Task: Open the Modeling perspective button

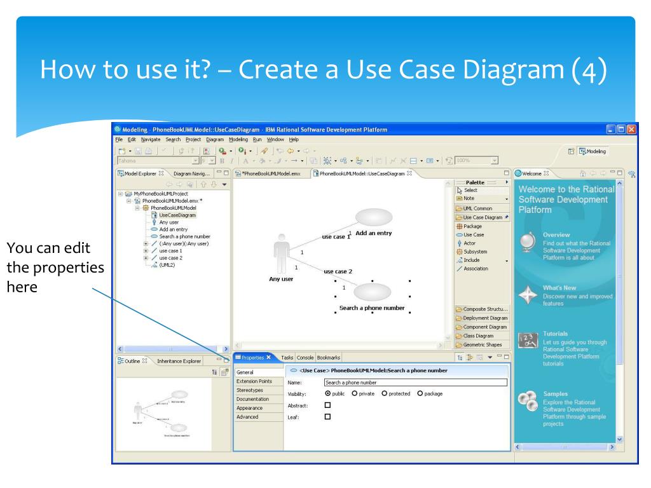Action: (593, 151)
